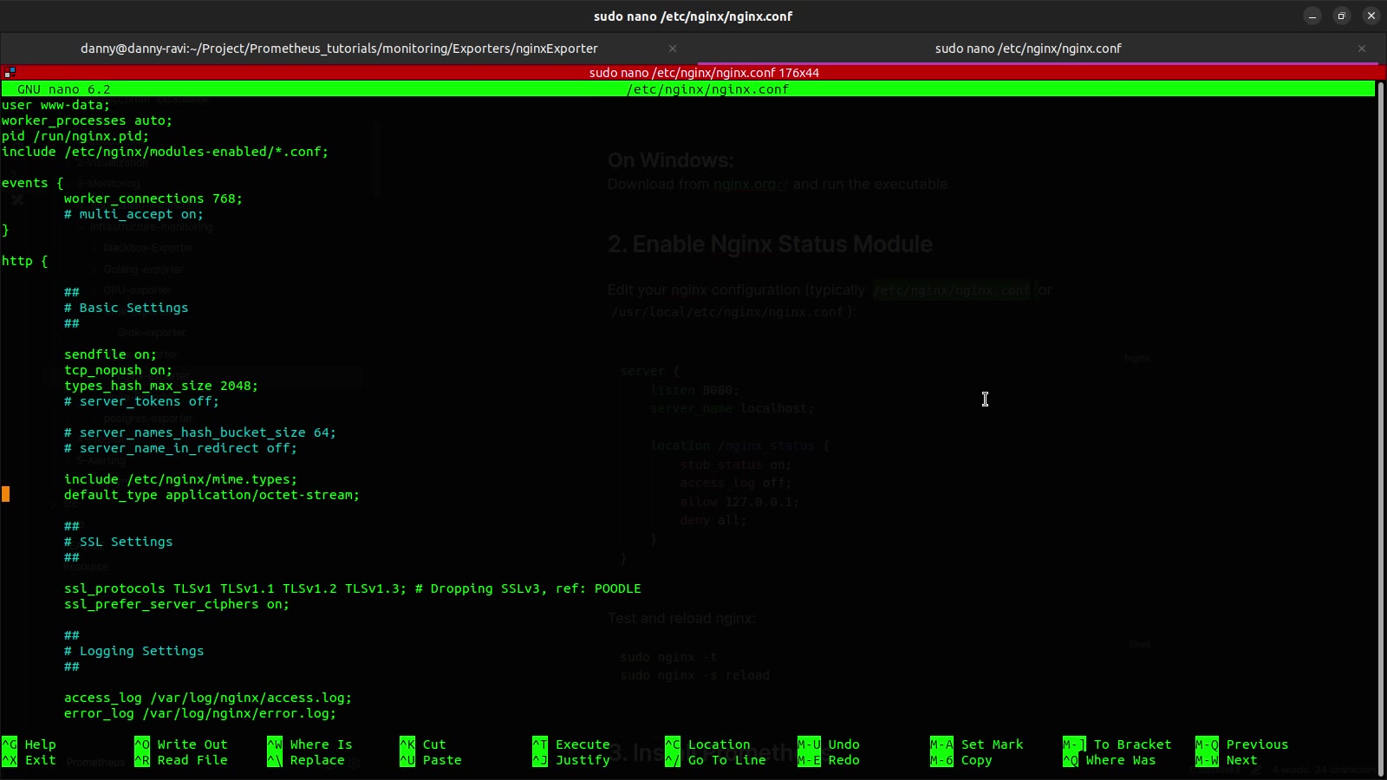Click the M-A Set Mark shortcut

pos(977,744)
